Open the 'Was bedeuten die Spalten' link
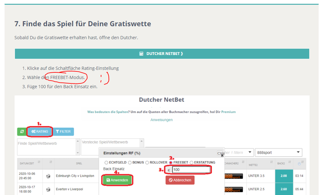This screenshot has height=195, width=321. point(108,112)
